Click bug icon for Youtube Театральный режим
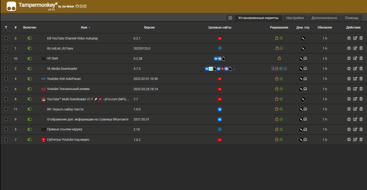Screen dimensions: 367x190 349,89
